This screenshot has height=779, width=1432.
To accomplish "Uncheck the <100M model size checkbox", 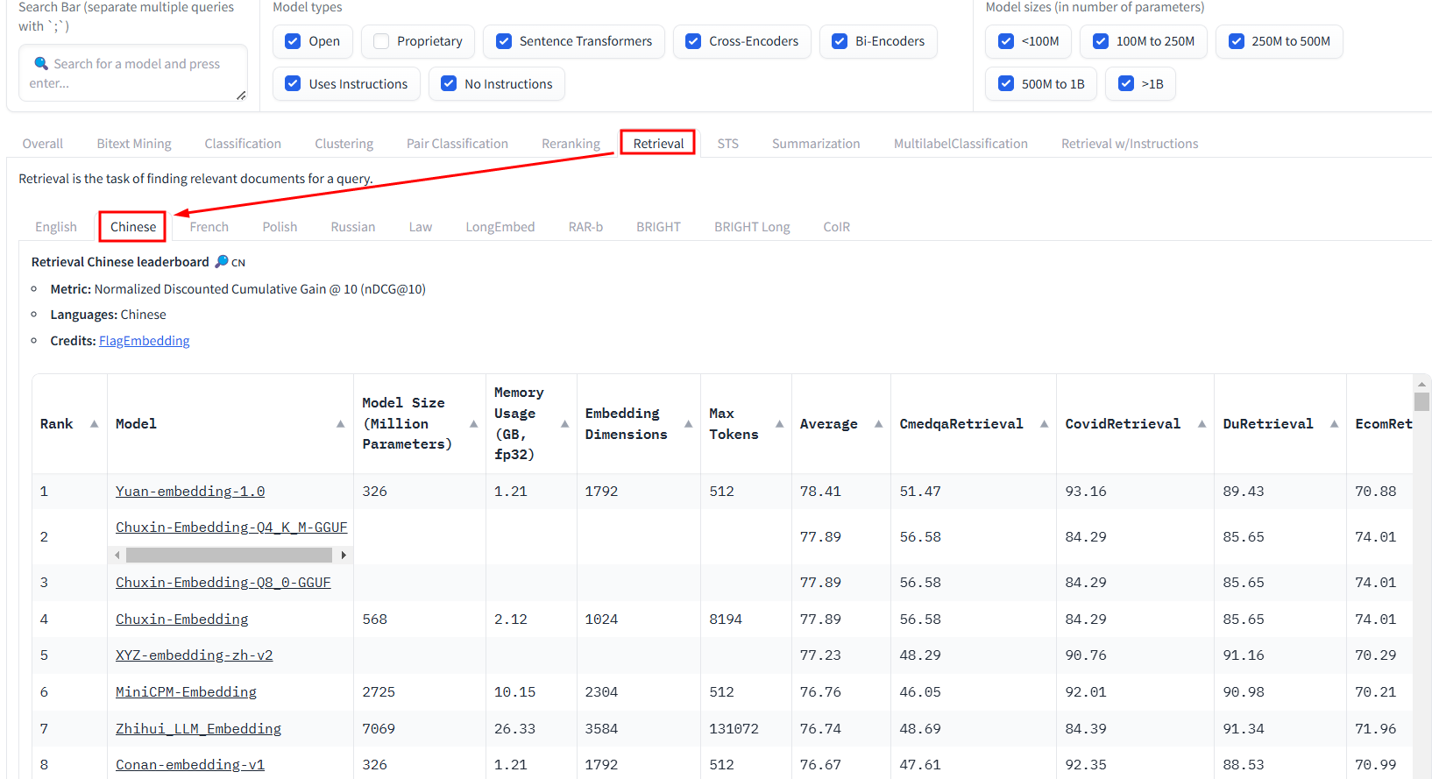I will pos(1006,41).
